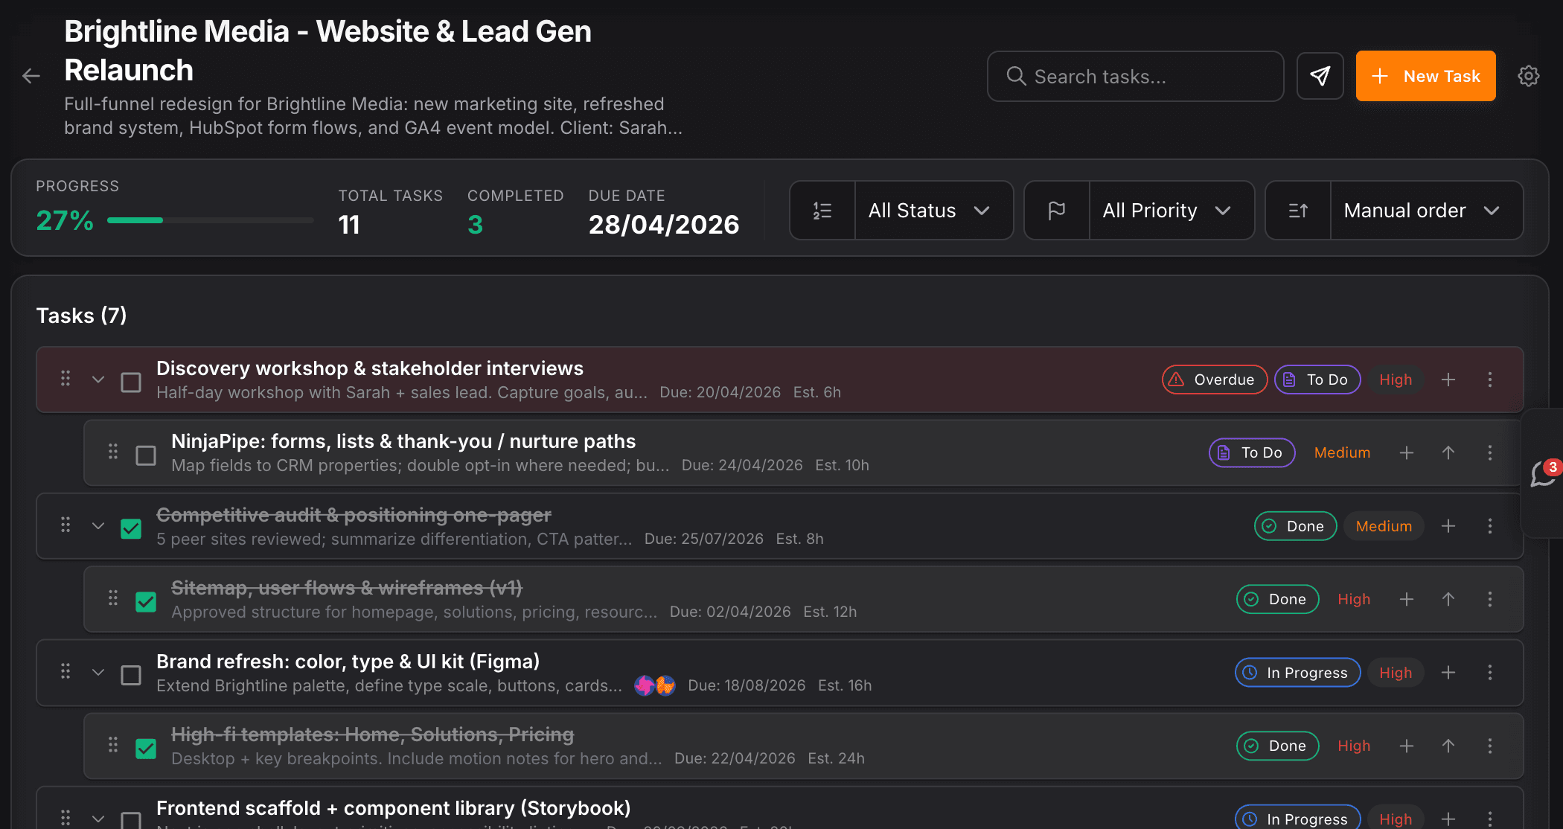Image resolution: width=1563 pixels, height=829 pixels.
Task: Open more options for NinjaPipe task
Action: pyautogui.click(x=1490, y=452)
